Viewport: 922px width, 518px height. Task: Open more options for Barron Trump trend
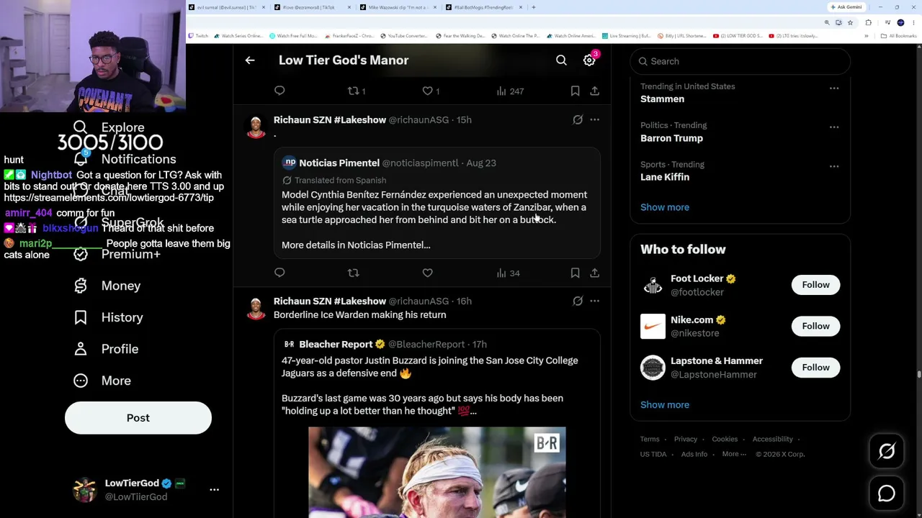834,127
